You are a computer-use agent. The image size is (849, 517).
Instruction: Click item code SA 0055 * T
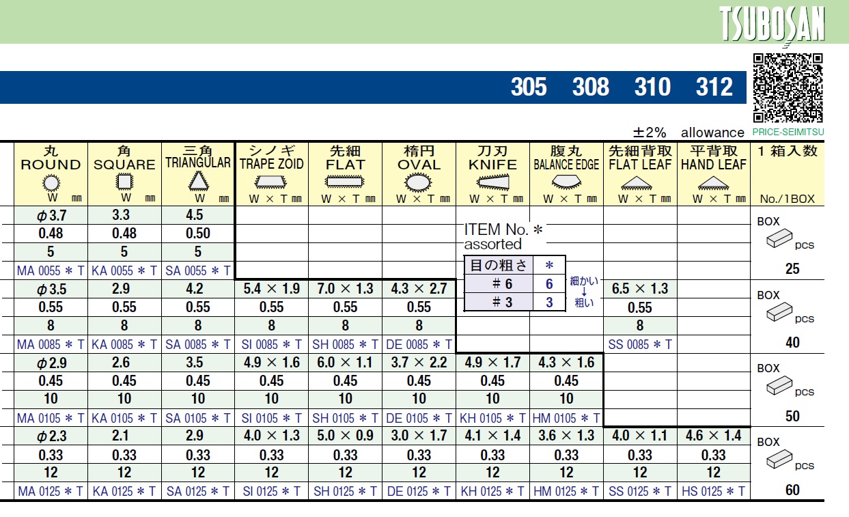(197, 270)
